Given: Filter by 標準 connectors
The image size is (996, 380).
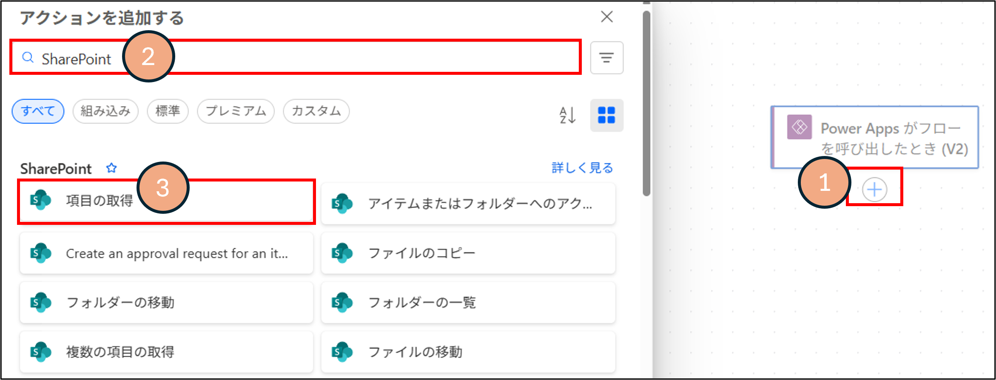Looking at the screenshot, I should [168, 111].
